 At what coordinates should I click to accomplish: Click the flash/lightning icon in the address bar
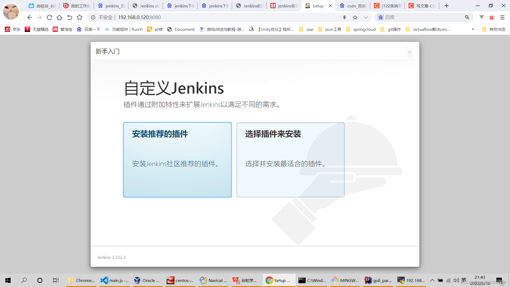pos(345,17)
